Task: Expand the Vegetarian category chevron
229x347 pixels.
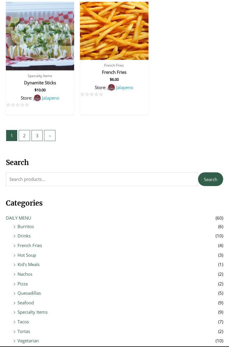Action: (x=15, y=341)
